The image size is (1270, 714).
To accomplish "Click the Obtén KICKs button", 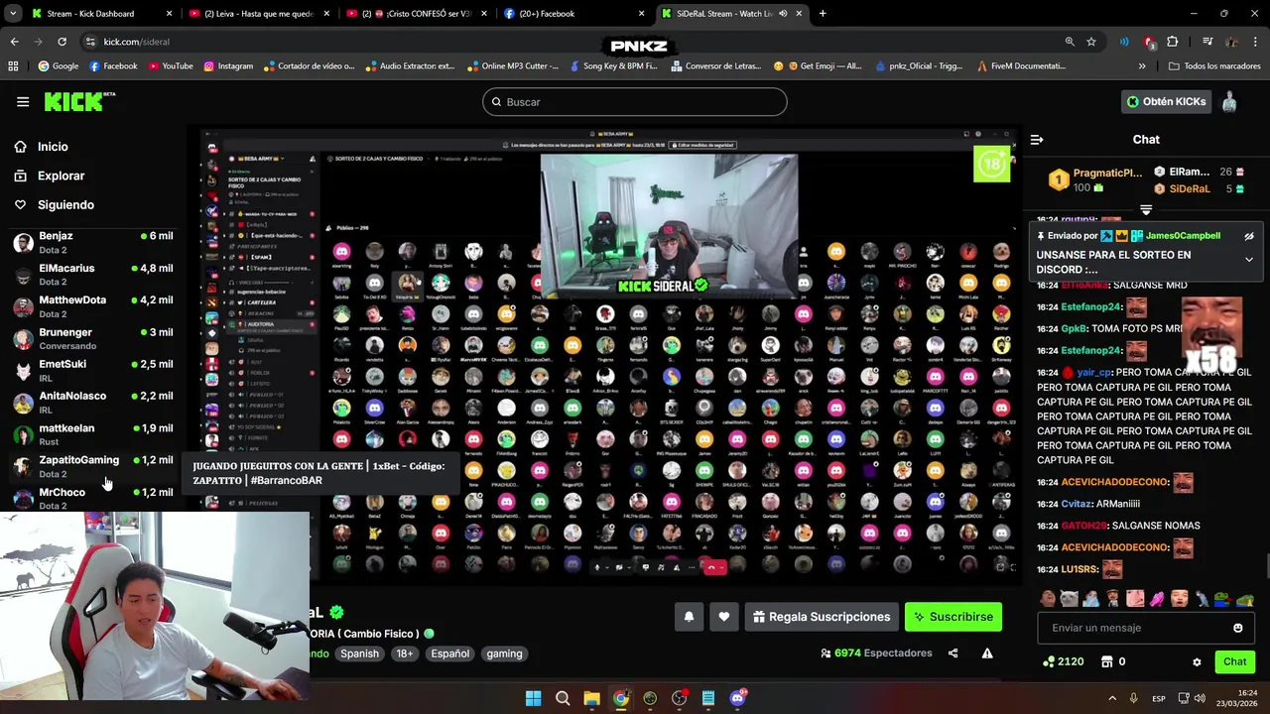I will click(x=1166, y=102).
